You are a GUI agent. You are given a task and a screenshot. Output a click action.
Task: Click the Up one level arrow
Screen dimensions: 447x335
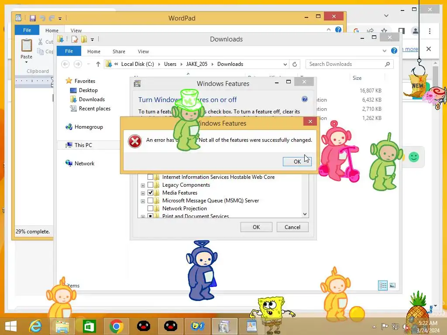pos(98,64)
